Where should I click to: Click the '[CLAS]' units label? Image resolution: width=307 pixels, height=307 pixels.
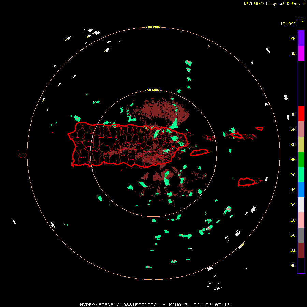288,24
